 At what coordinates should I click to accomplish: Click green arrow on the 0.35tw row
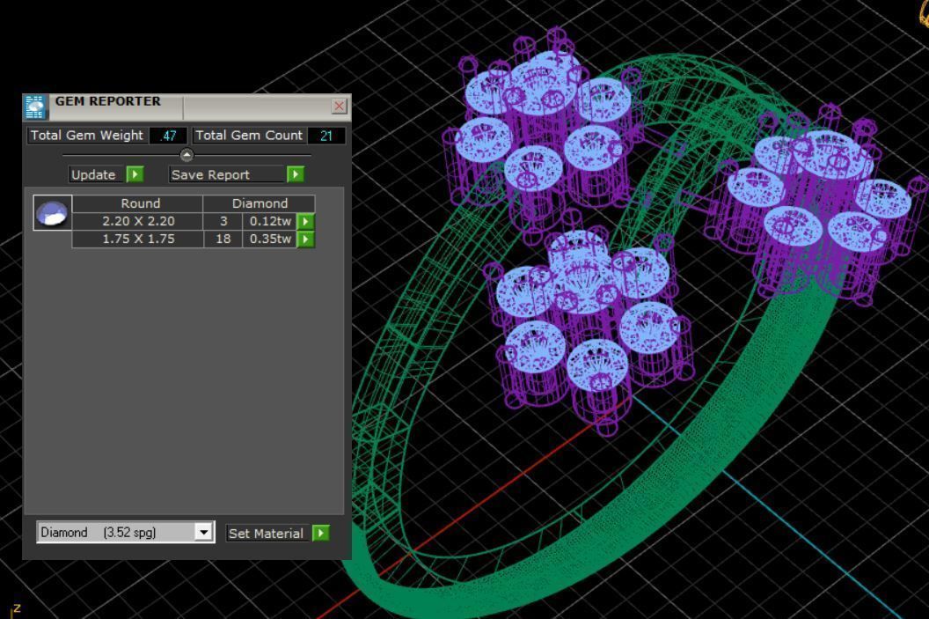click(305, 239)
